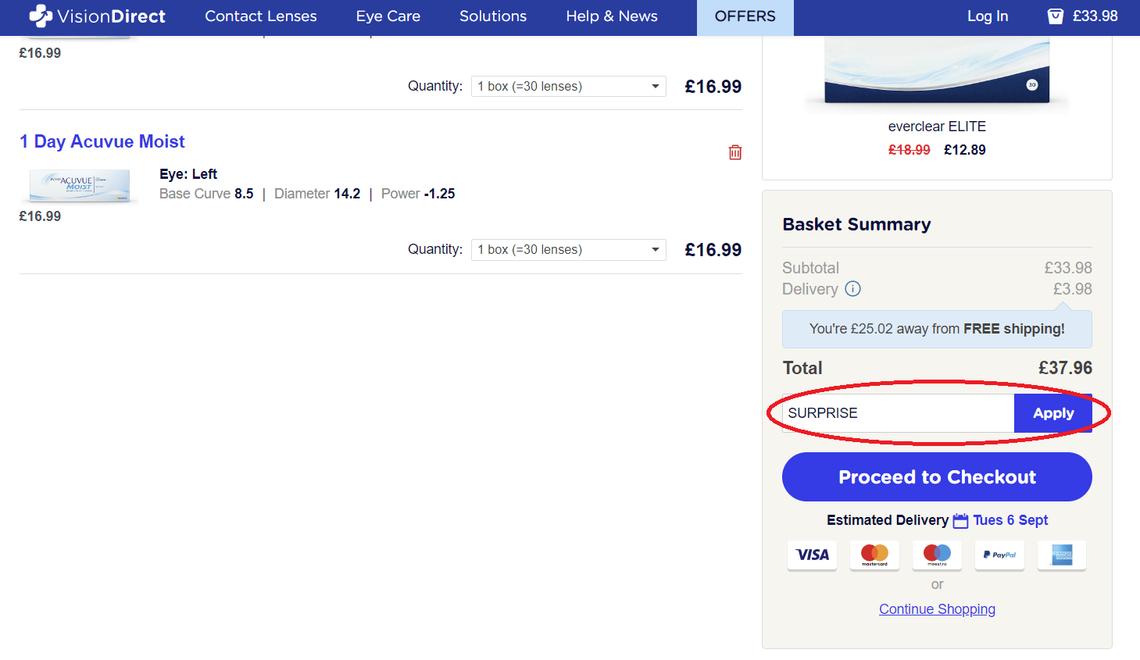Click the American Express payment icon
This screenshot has width=1140, height=660.
click(1062, 555)
